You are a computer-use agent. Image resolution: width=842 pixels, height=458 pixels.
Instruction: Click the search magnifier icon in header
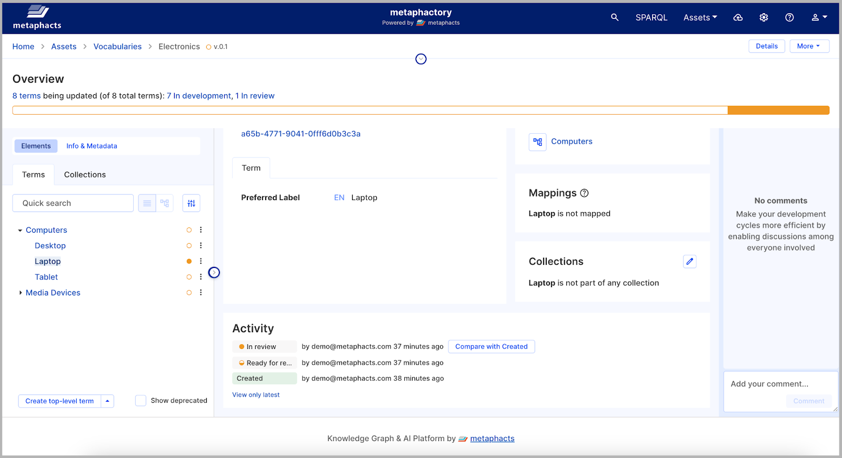pyautogui.click(x=614, y=17)
